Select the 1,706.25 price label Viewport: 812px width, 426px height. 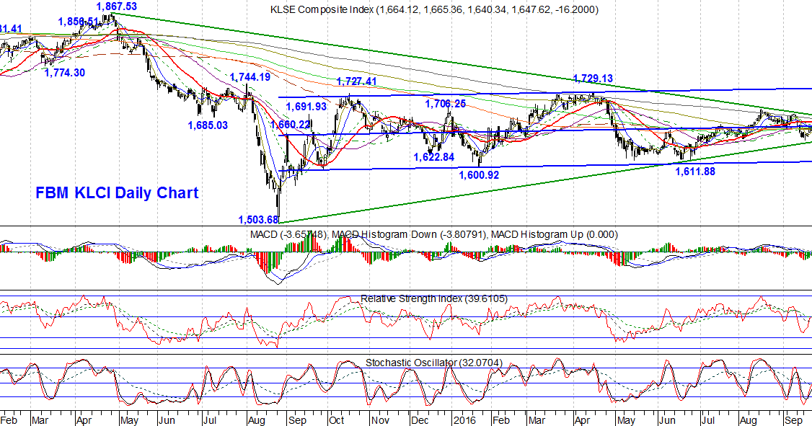click(x=446, y=104)
